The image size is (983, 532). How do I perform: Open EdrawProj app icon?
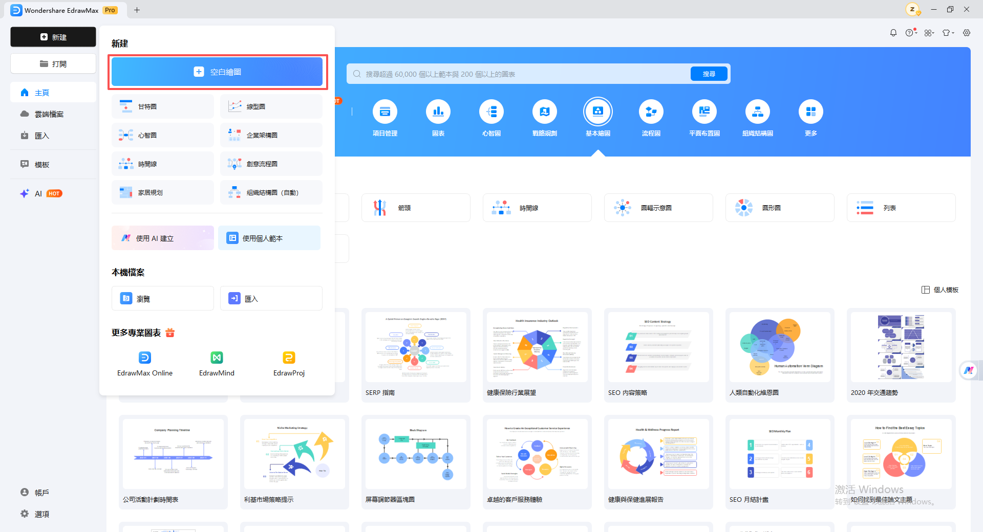pos(289,358)
